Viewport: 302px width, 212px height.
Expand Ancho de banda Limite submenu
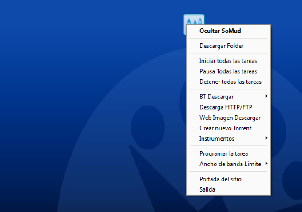[x=228, y=164]
